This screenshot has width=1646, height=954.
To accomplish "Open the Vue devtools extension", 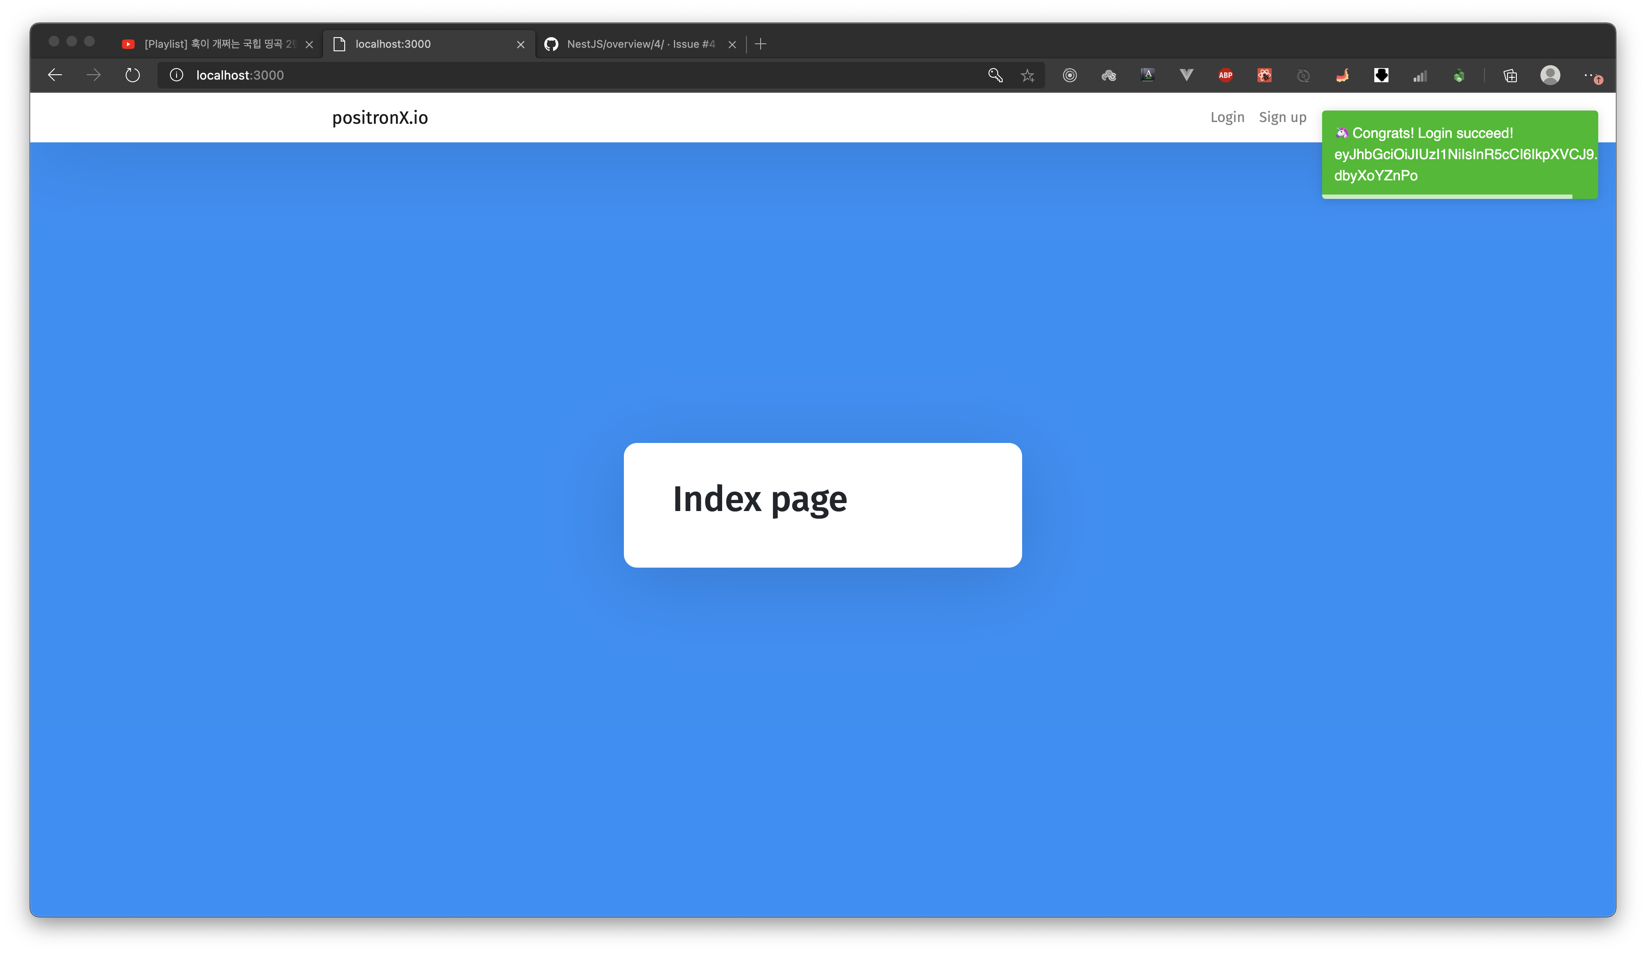I will 1187,75.
